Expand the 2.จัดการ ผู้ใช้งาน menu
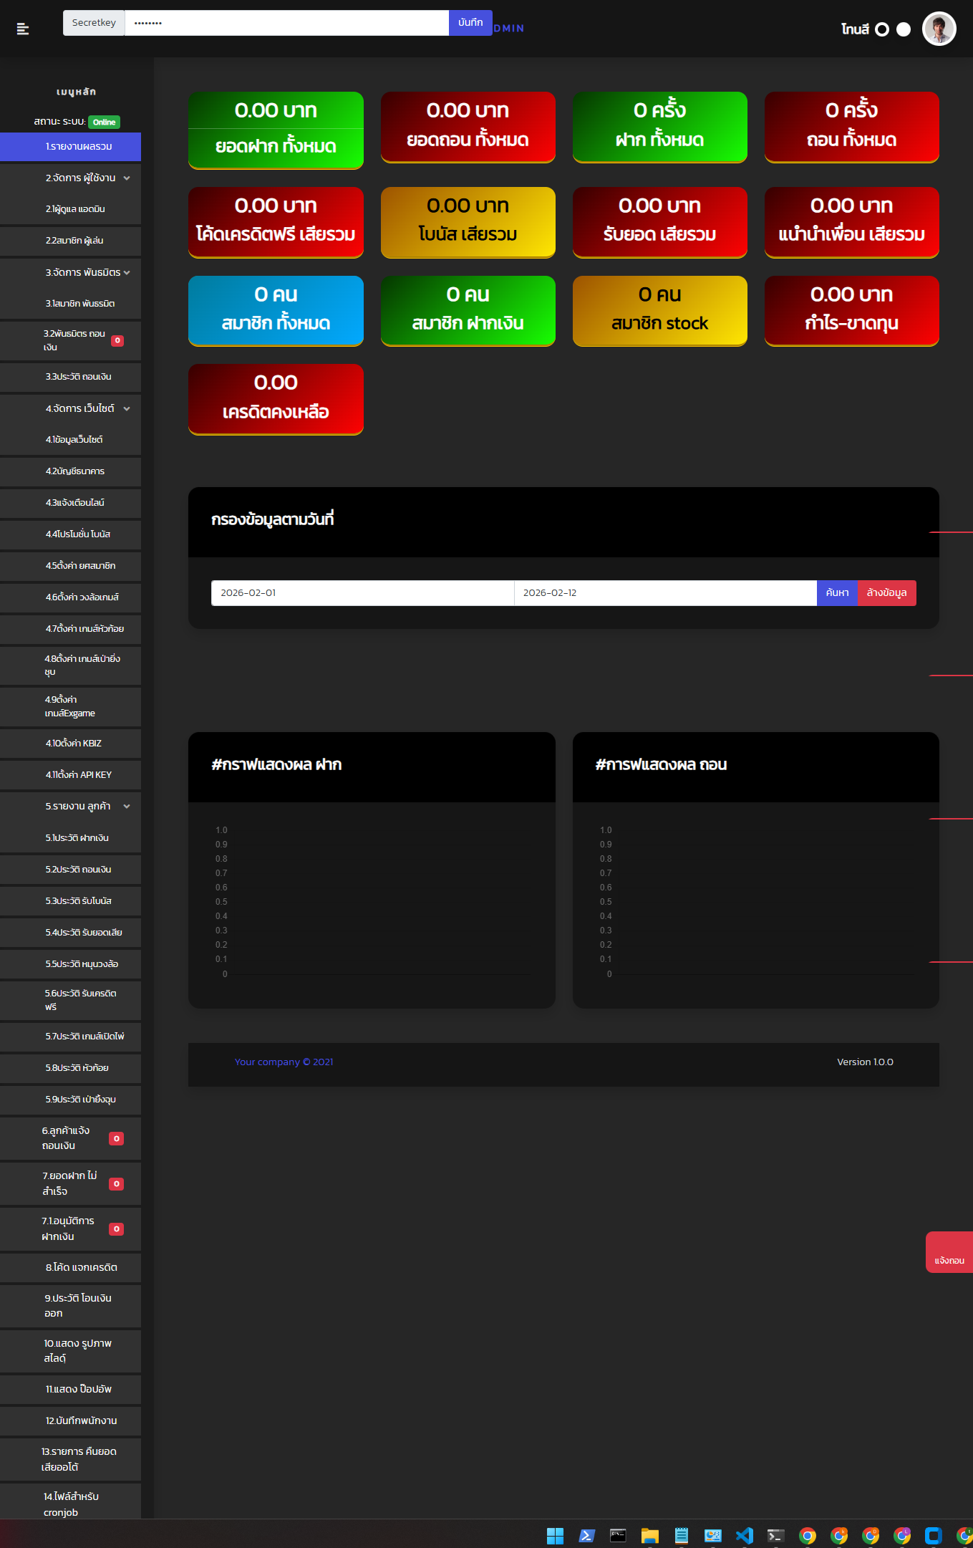This screenshot has width=973, height=1548. click(127, 178)
